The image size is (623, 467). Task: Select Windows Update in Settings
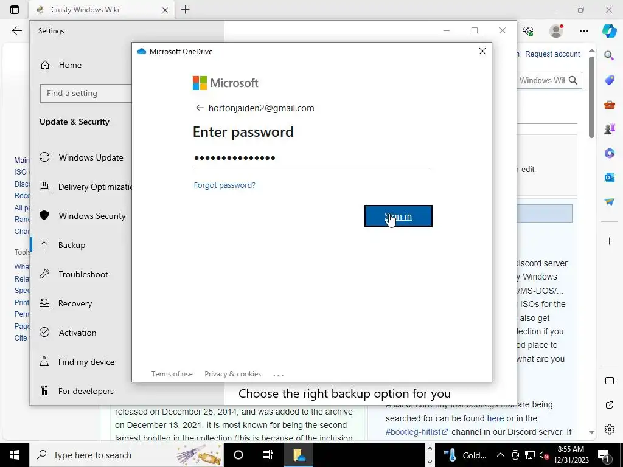pyautogui.click(x=91, y=157)
